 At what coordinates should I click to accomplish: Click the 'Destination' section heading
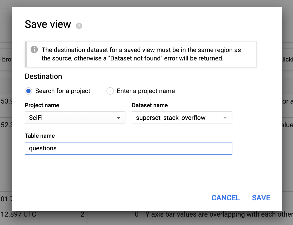point(43,76)
